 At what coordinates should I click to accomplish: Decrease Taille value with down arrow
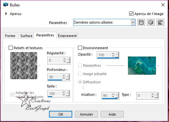64,95
